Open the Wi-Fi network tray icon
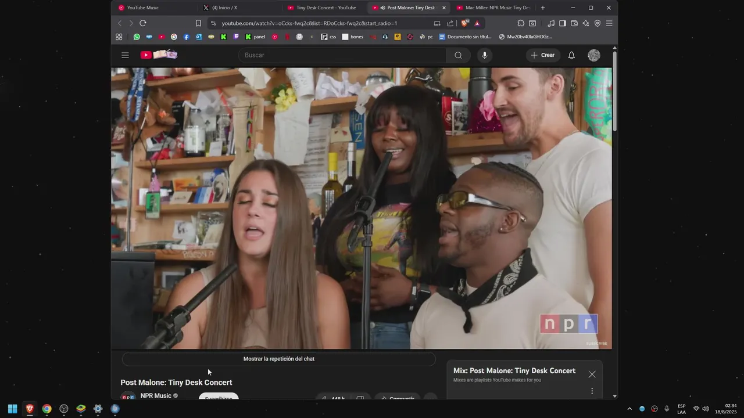Screen dimensions: 744x418 click(696, 409)
